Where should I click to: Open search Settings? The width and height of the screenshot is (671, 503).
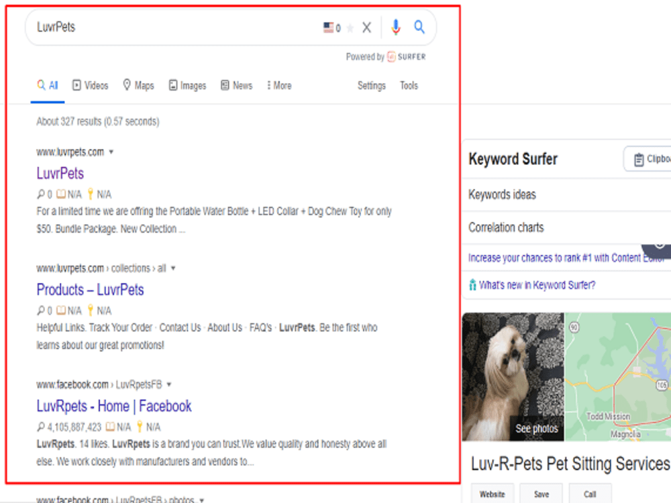tap(372, 86)
